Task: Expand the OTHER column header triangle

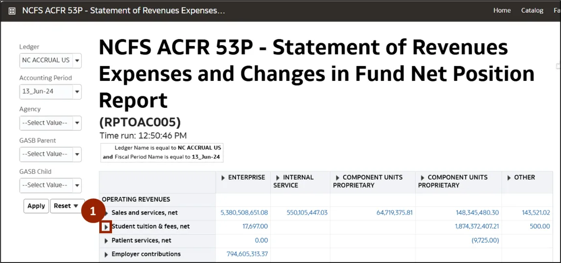Action: click(509, 178)
